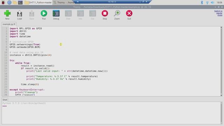This screenshot has width=224, height=126.
Task: Click the volume speaker tray icon
Action: (212, 2)
